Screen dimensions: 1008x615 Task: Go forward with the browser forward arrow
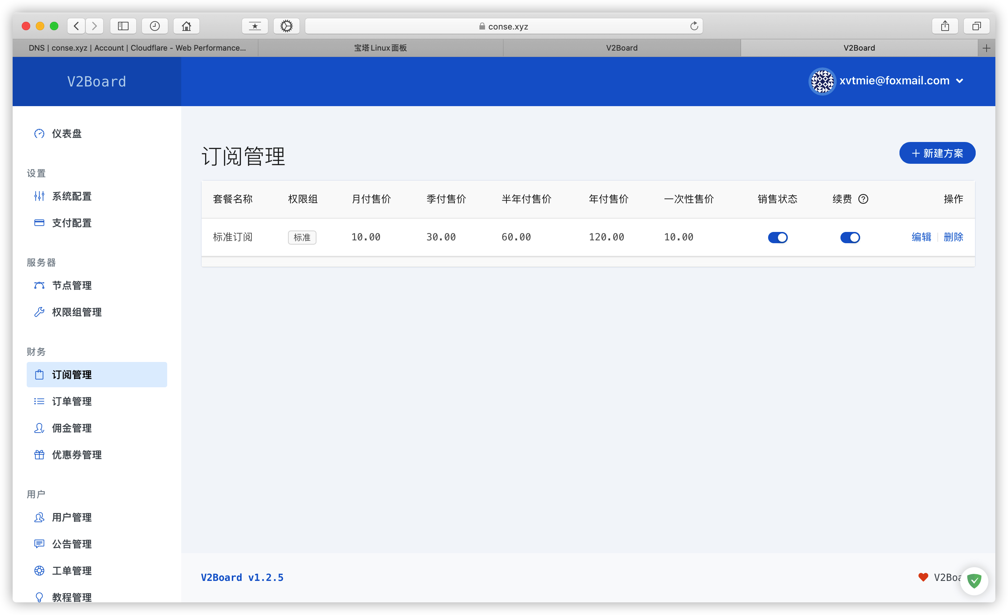click(94, 26)
